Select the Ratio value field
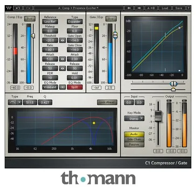This screenshot has width=196, height=189. [x=50, y=50]
